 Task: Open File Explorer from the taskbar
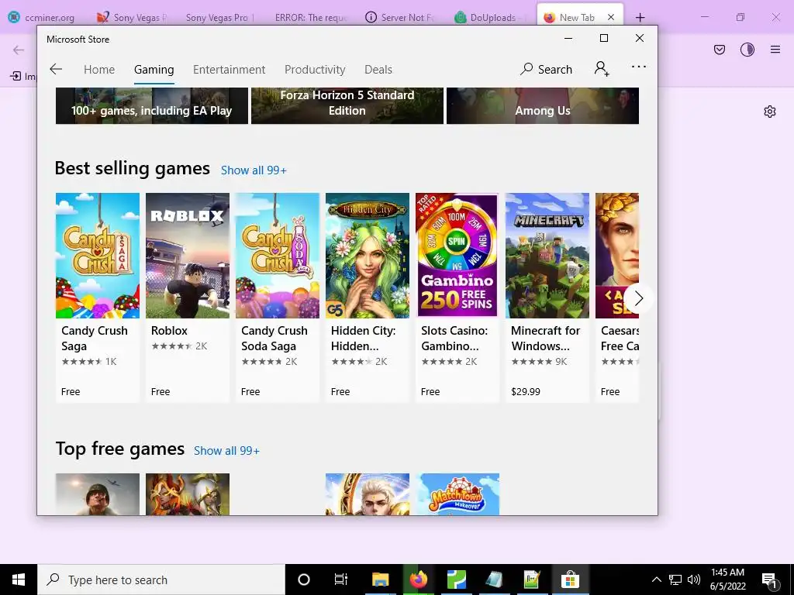pos(380,580)
